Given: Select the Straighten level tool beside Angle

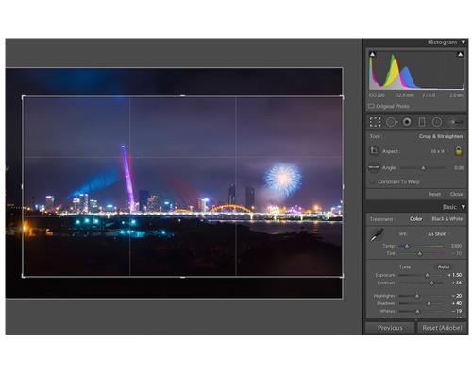Looking at the screenshot, I should (374, 167).
